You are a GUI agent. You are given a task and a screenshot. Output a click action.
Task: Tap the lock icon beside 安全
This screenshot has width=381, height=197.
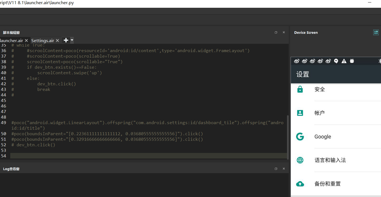300,89
